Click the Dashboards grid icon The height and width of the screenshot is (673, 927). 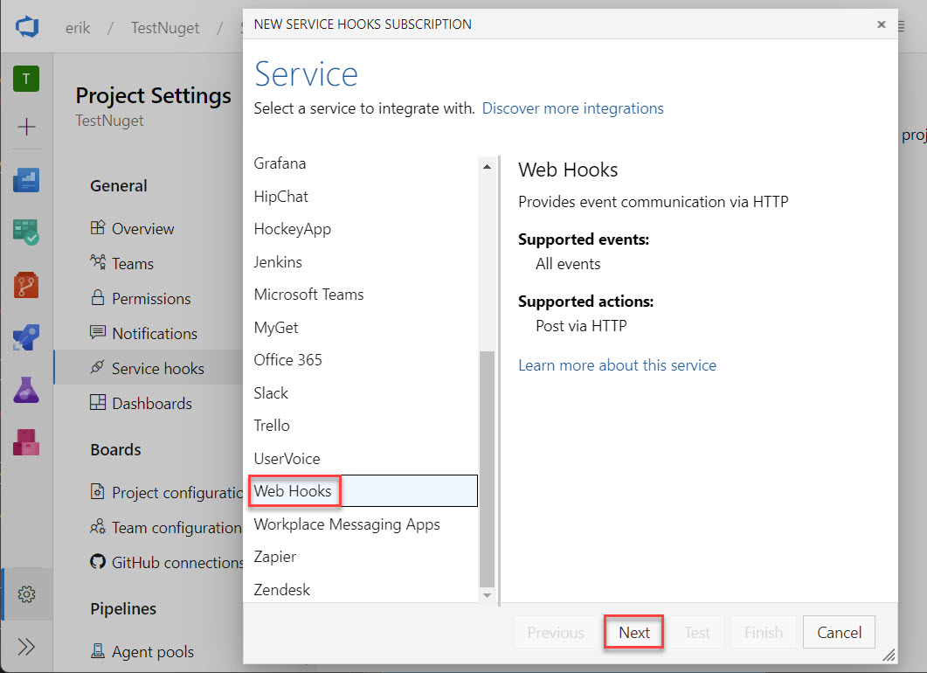(98, 402)
